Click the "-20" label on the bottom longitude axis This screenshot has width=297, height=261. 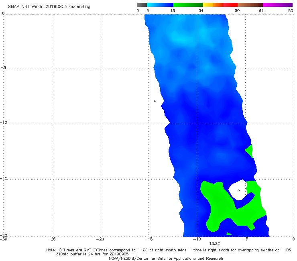(100, 239)
